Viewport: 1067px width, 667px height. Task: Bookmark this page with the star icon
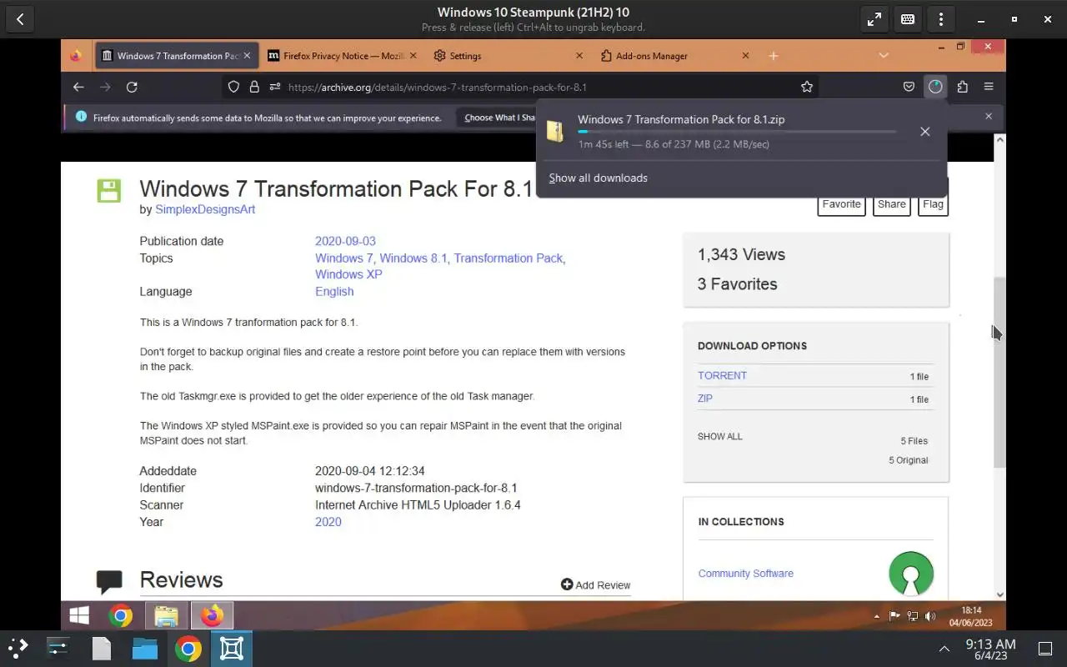(x=807, y=87)
